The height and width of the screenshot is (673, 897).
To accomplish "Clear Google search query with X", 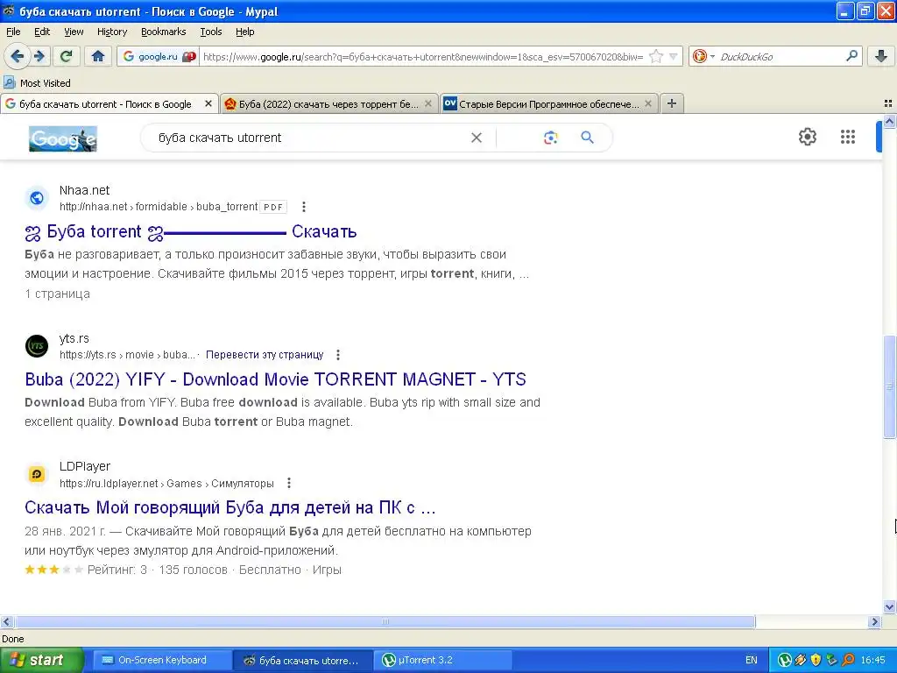I will [476, 138].
